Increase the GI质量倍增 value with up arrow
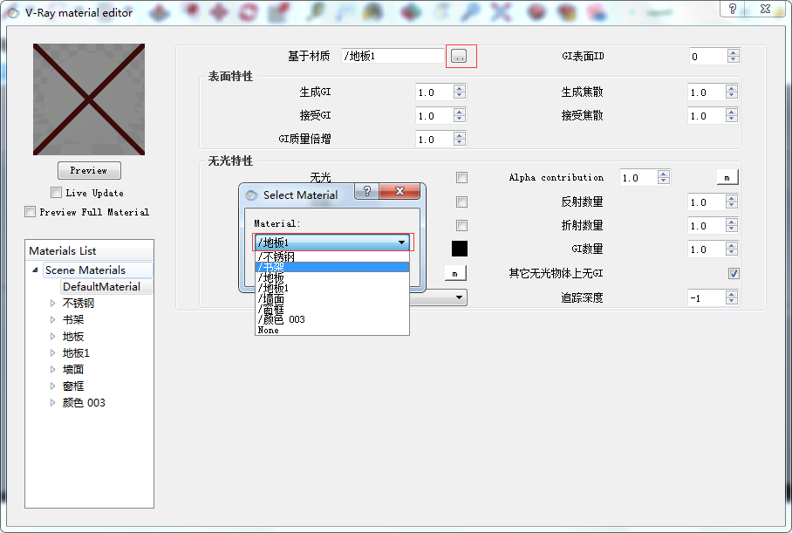Image resolution: width=792 pixels, height=533 pixels. coord(459,135)
